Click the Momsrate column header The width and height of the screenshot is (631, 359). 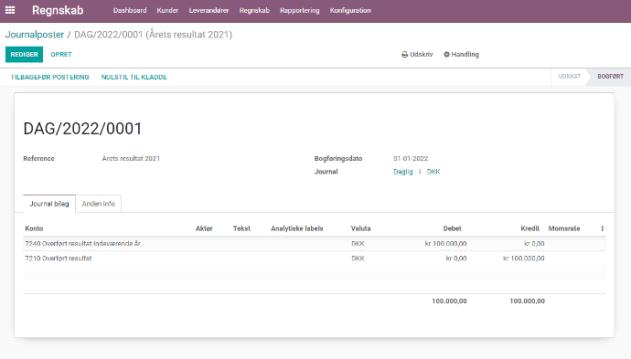(x=564, y=228)
